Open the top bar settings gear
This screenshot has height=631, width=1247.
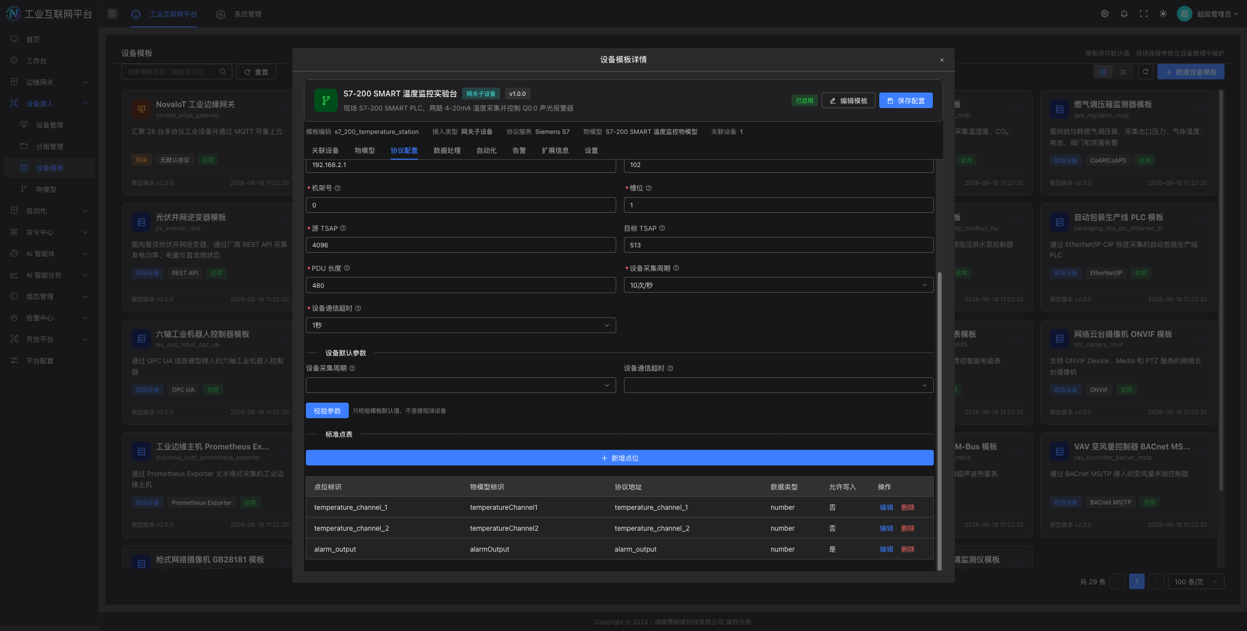click(1105, 14)
